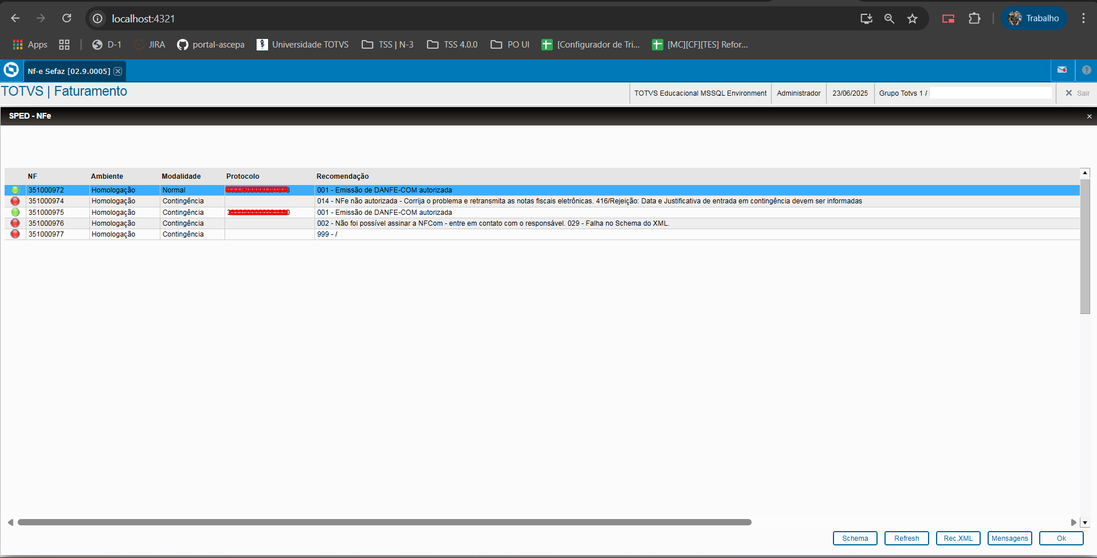Image resolution: width=1097 pixels, height=558 pixels.
Task: Open the red media/cast toolbar icon
Action: (949, 19)
